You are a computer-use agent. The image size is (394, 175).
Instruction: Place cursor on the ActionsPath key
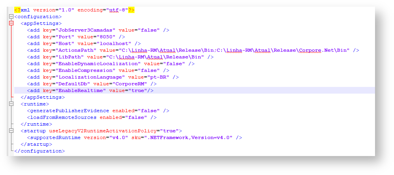(76, 50)
